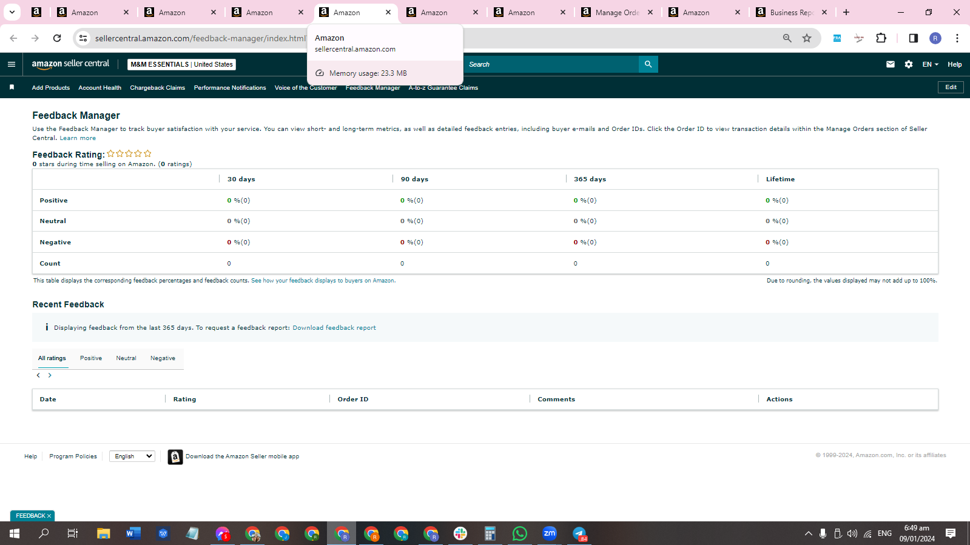Open the Windows Start menu
The height and width of the screenshot is (545, 970).
[x=15, y=533]
